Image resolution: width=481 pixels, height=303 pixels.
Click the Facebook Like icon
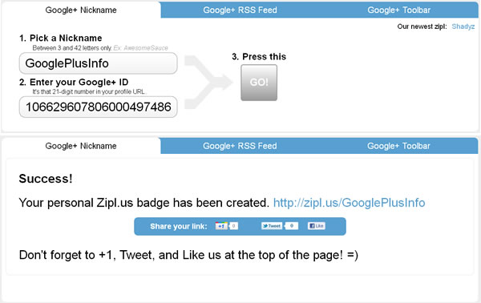[x=317, y=226]
